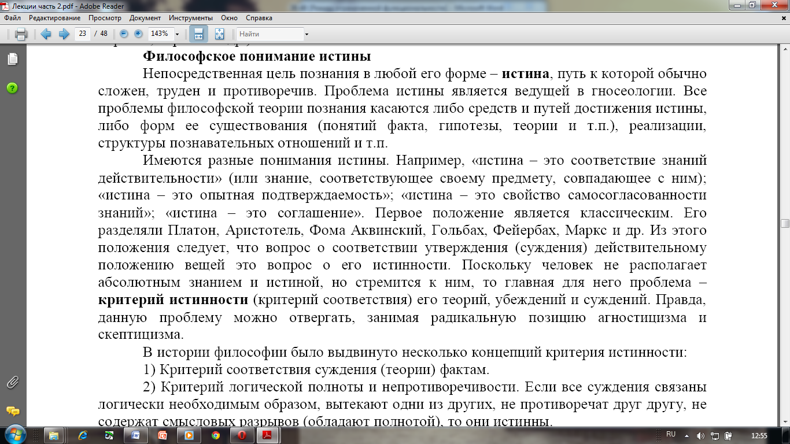The height and width of the screenshot is (444, 790).
Task: Open the Справка menu
Action: point(259,18)
